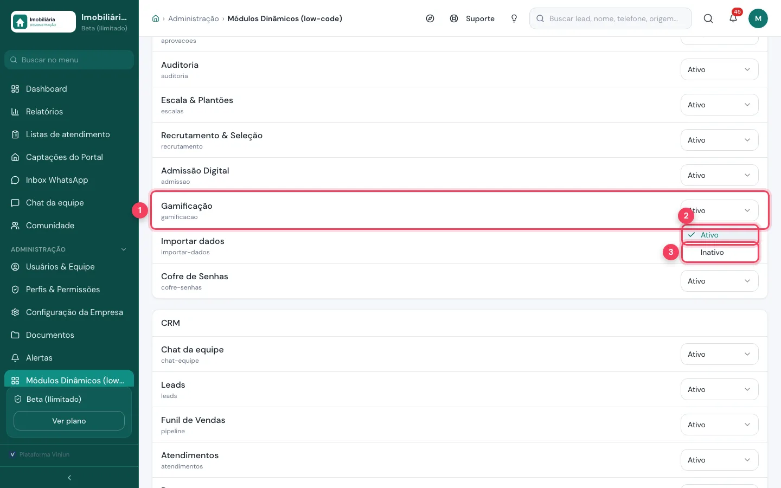Open Usuários & Equipe
This screenshot has height=488, width=781.
[69, 267]
